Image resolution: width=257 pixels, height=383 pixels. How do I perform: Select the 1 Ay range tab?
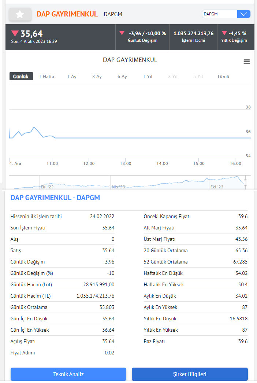click(x=72, y=77)
